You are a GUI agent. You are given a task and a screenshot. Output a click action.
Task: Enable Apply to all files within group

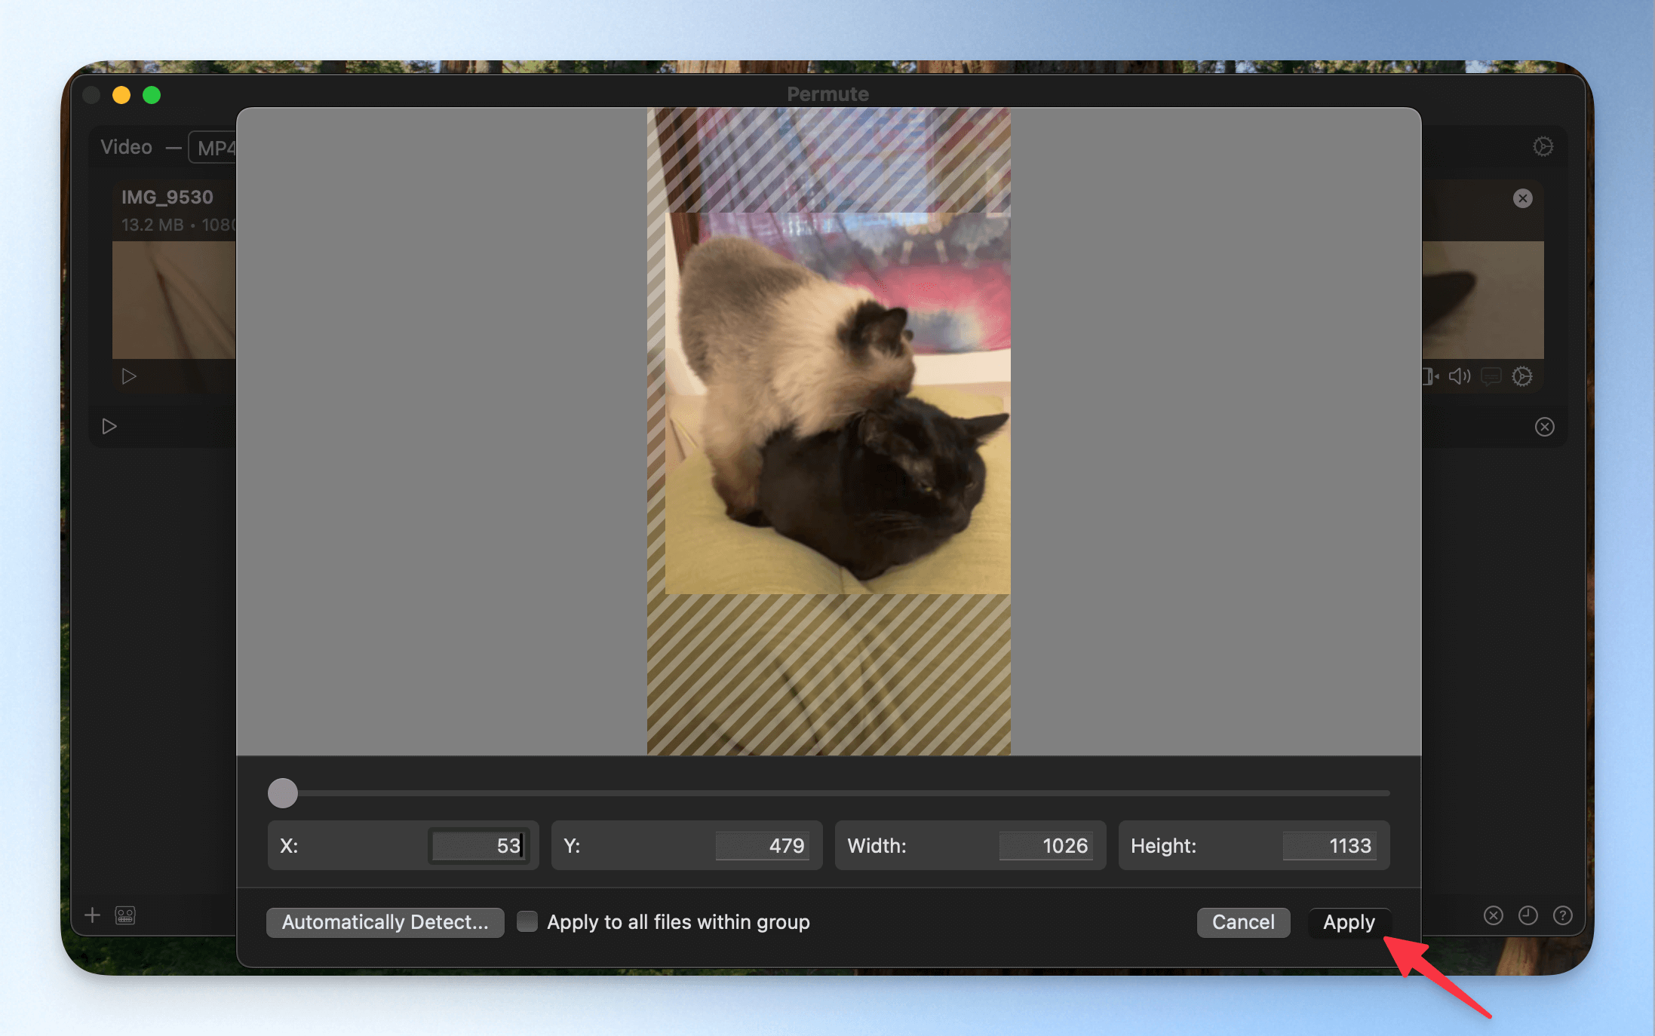click(527, 921)
